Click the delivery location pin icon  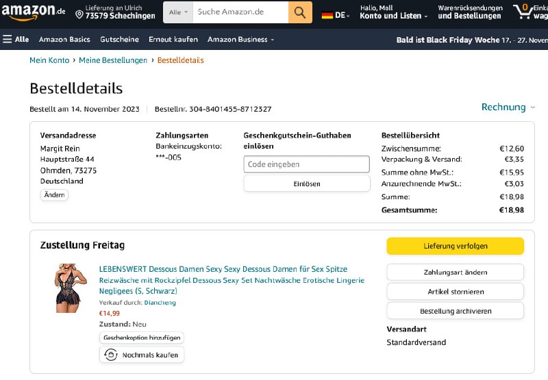point(79,16)
